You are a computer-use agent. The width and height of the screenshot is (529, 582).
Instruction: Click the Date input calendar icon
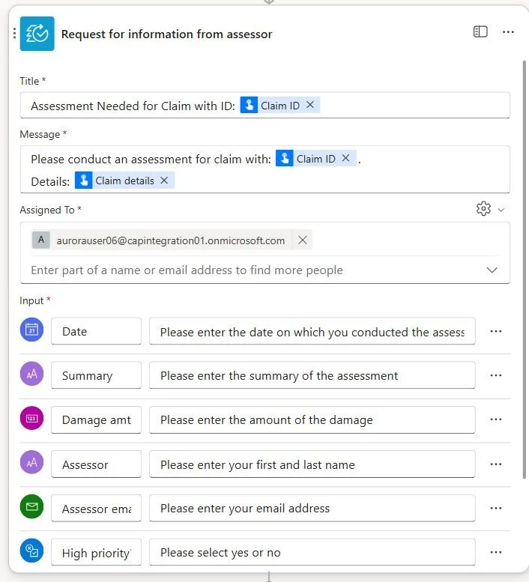point(31,330)
